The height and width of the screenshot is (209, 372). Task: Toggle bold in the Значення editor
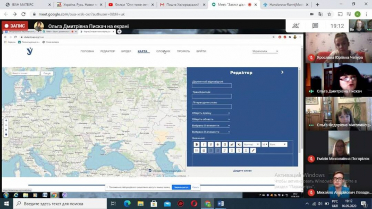(197, 144)
